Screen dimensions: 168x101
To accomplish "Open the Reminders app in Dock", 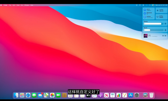I will (76, 96).
